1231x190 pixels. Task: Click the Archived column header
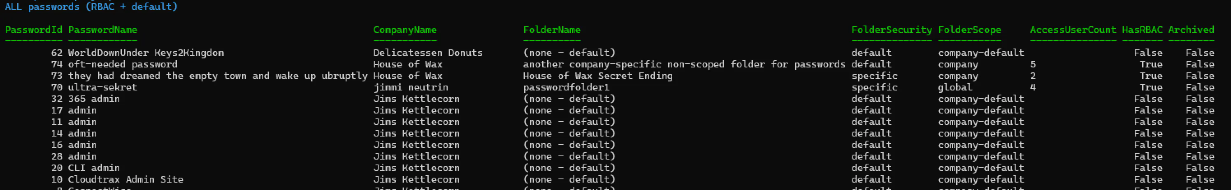(1191, 30)
